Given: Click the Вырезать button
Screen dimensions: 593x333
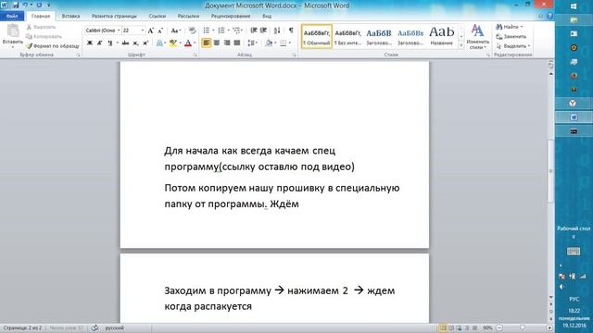Looking at the screenshot, I should click(x=41, y=27).
